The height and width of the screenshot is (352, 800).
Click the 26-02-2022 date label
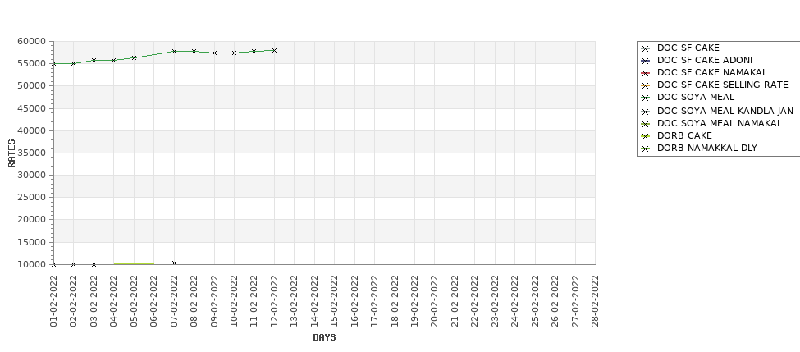[555, 301]
